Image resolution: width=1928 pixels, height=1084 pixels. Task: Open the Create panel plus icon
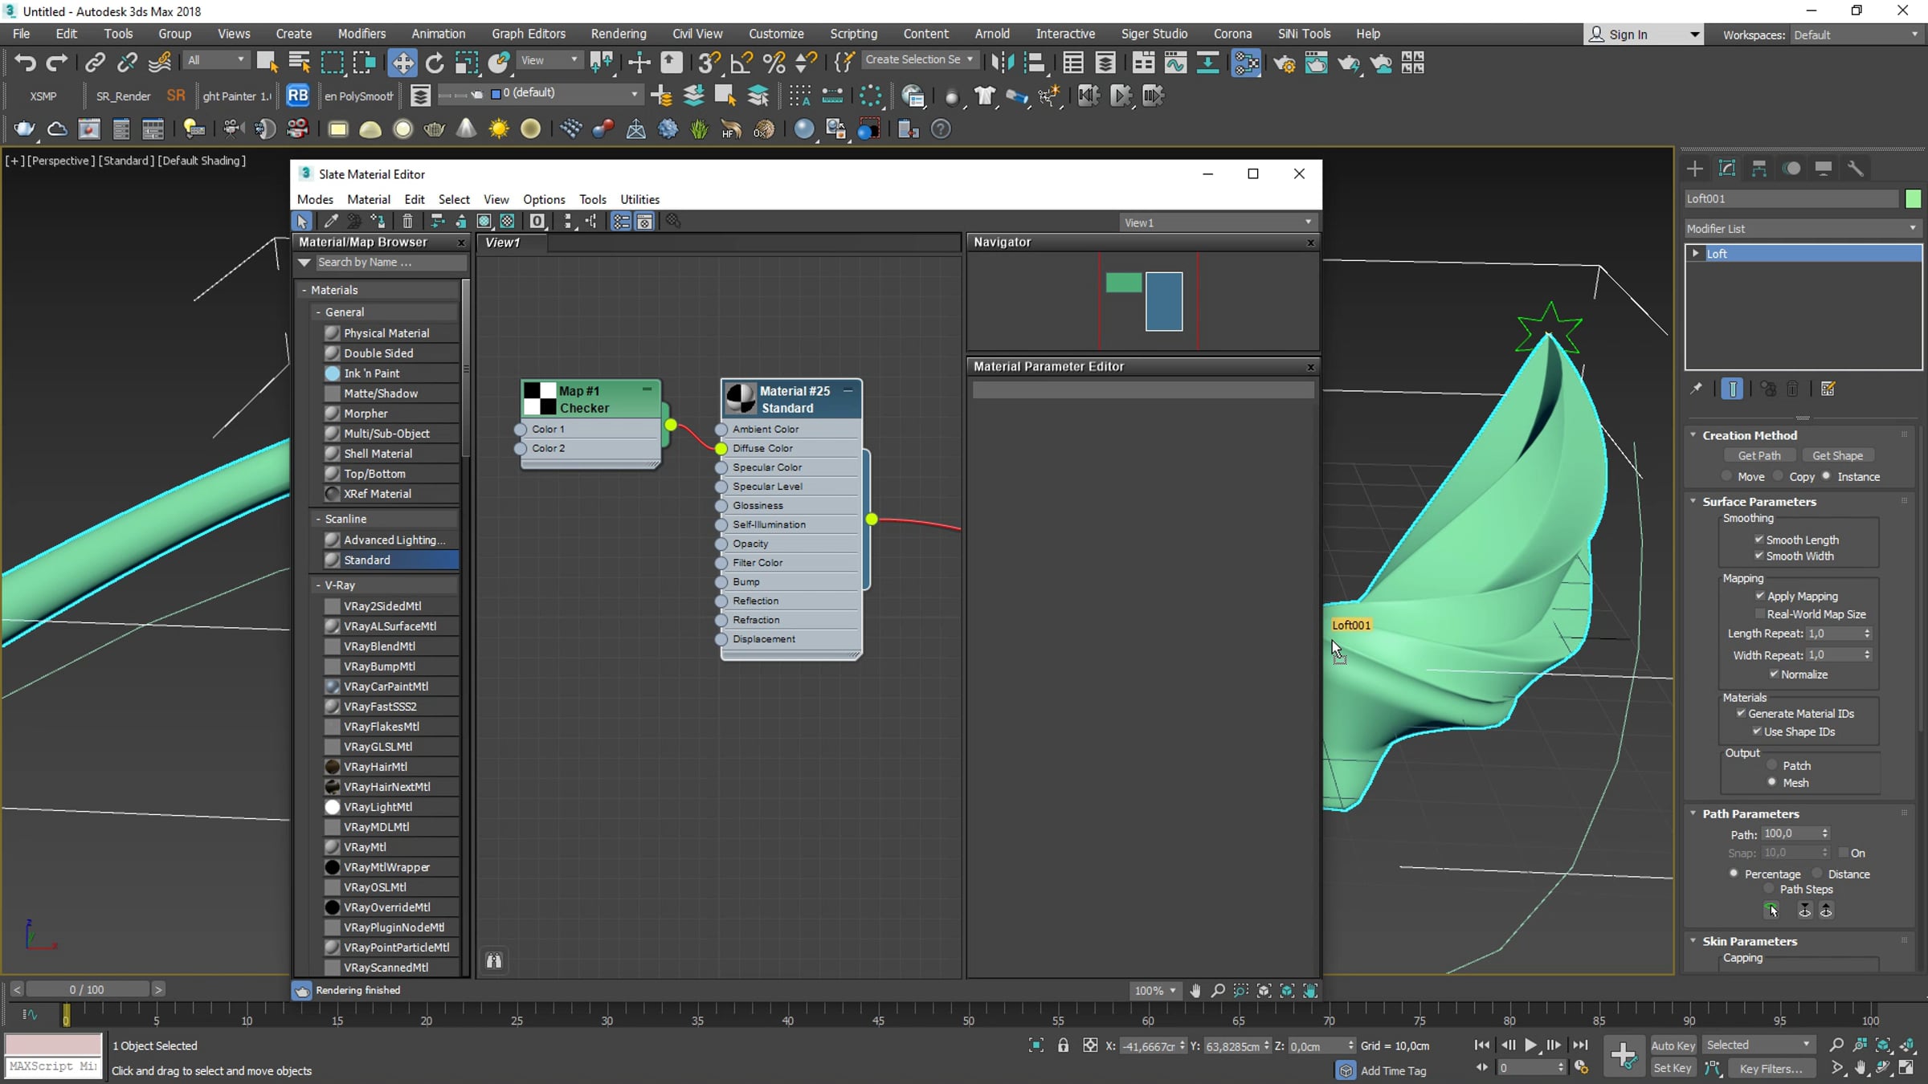coord(1694,168)
